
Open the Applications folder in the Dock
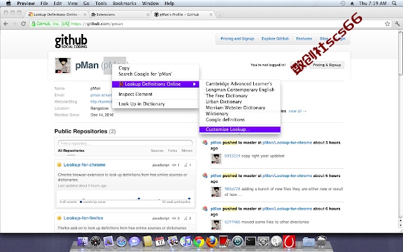[309, 242]
